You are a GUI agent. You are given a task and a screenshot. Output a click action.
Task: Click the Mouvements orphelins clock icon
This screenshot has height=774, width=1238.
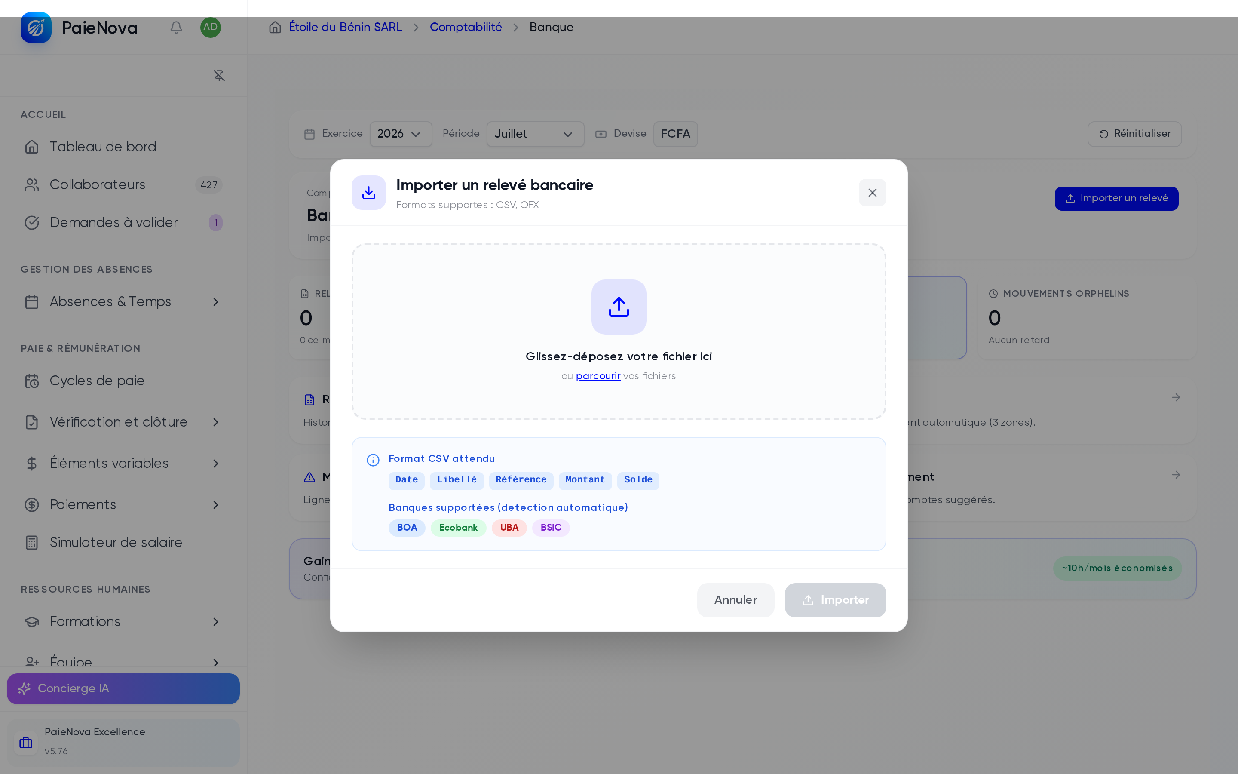coord(993,294)
